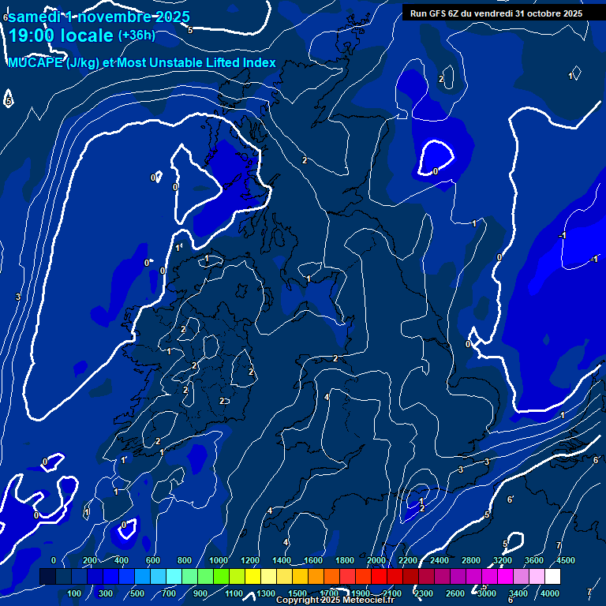Click the 2000 legend scale label
Screen dimensions: 606x606
click(x=376, y=560)
